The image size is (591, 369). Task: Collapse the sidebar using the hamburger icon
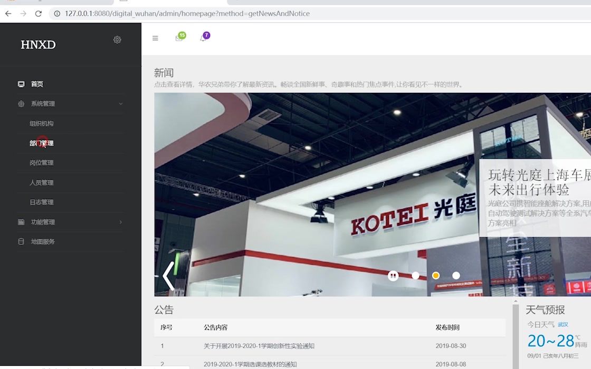coord(155,38)
